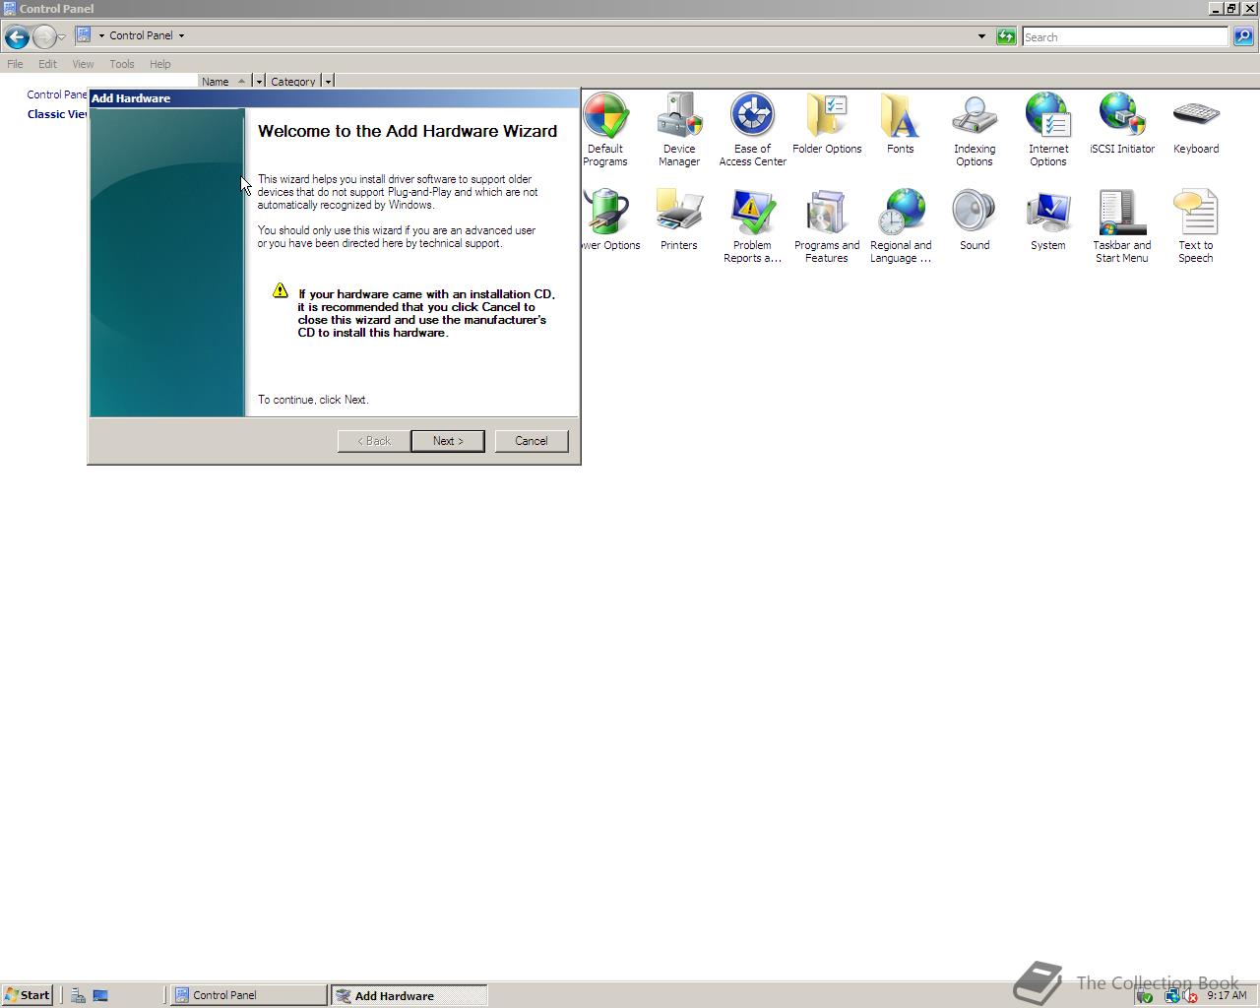Click Next in Add Hardware wizard
Image resolution: width=1260 pixels, height=1008 pixels.
click(447, 441)
